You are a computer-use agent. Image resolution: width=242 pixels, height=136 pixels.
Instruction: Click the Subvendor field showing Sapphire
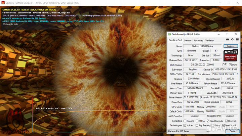pos(193,70)
